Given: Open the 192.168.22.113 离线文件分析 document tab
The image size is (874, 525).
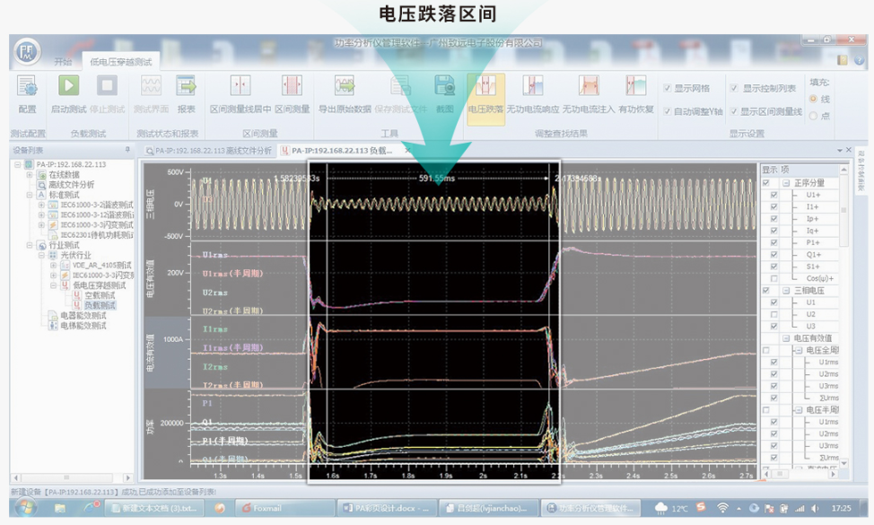Looking at the screenshot, I should 209,151.
